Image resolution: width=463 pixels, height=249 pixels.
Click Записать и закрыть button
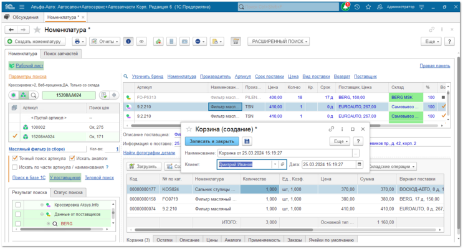pos(212,141)
